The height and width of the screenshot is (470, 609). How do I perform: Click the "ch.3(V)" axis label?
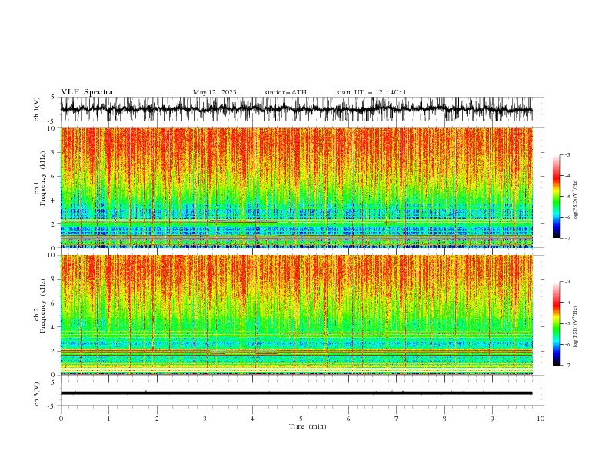point(37,394)
